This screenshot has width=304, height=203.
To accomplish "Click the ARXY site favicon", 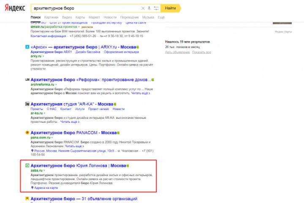I will (27, 47).
